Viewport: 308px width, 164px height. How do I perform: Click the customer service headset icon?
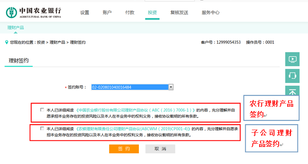pos(292,76)
